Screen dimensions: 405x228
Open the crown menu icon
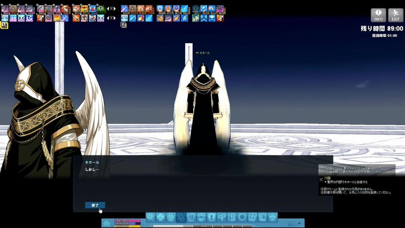click(x=273, y=217)
